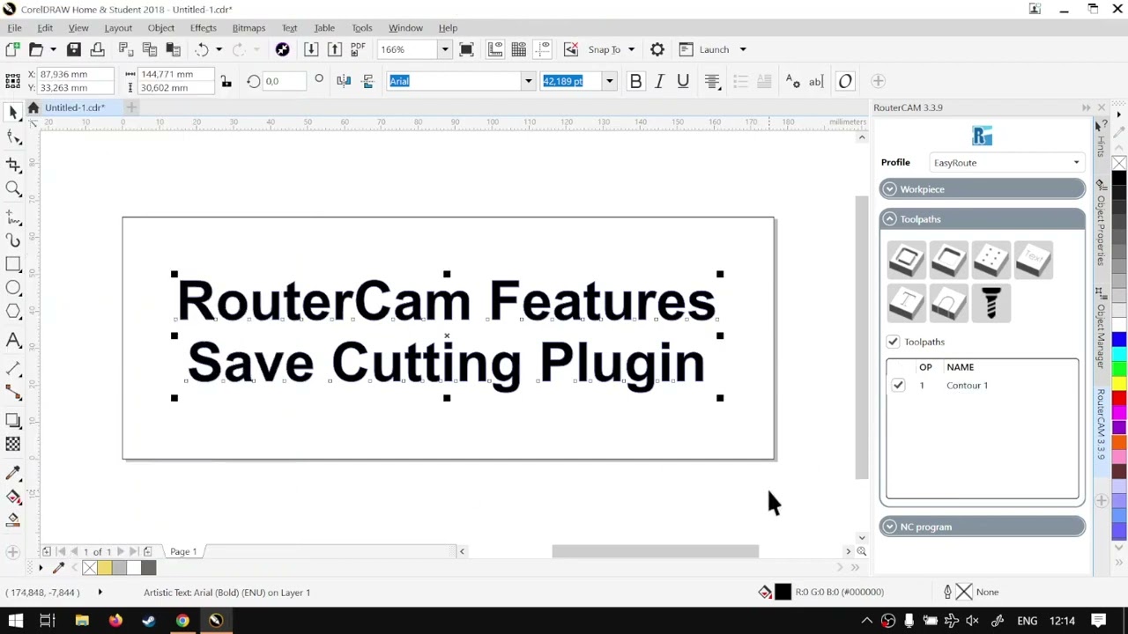The height and width of the screenshot is (634, 1128).
Task: Select the Transparency checkerboard tool
Action: pos(13,445)
